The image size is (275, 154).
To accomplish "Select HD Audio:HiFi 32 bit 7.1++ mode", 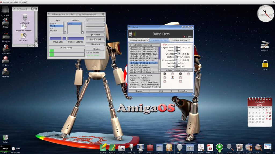I will click(x=144, y=61).
